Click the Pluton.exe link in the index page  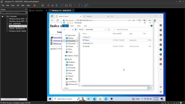pos(57,44)
